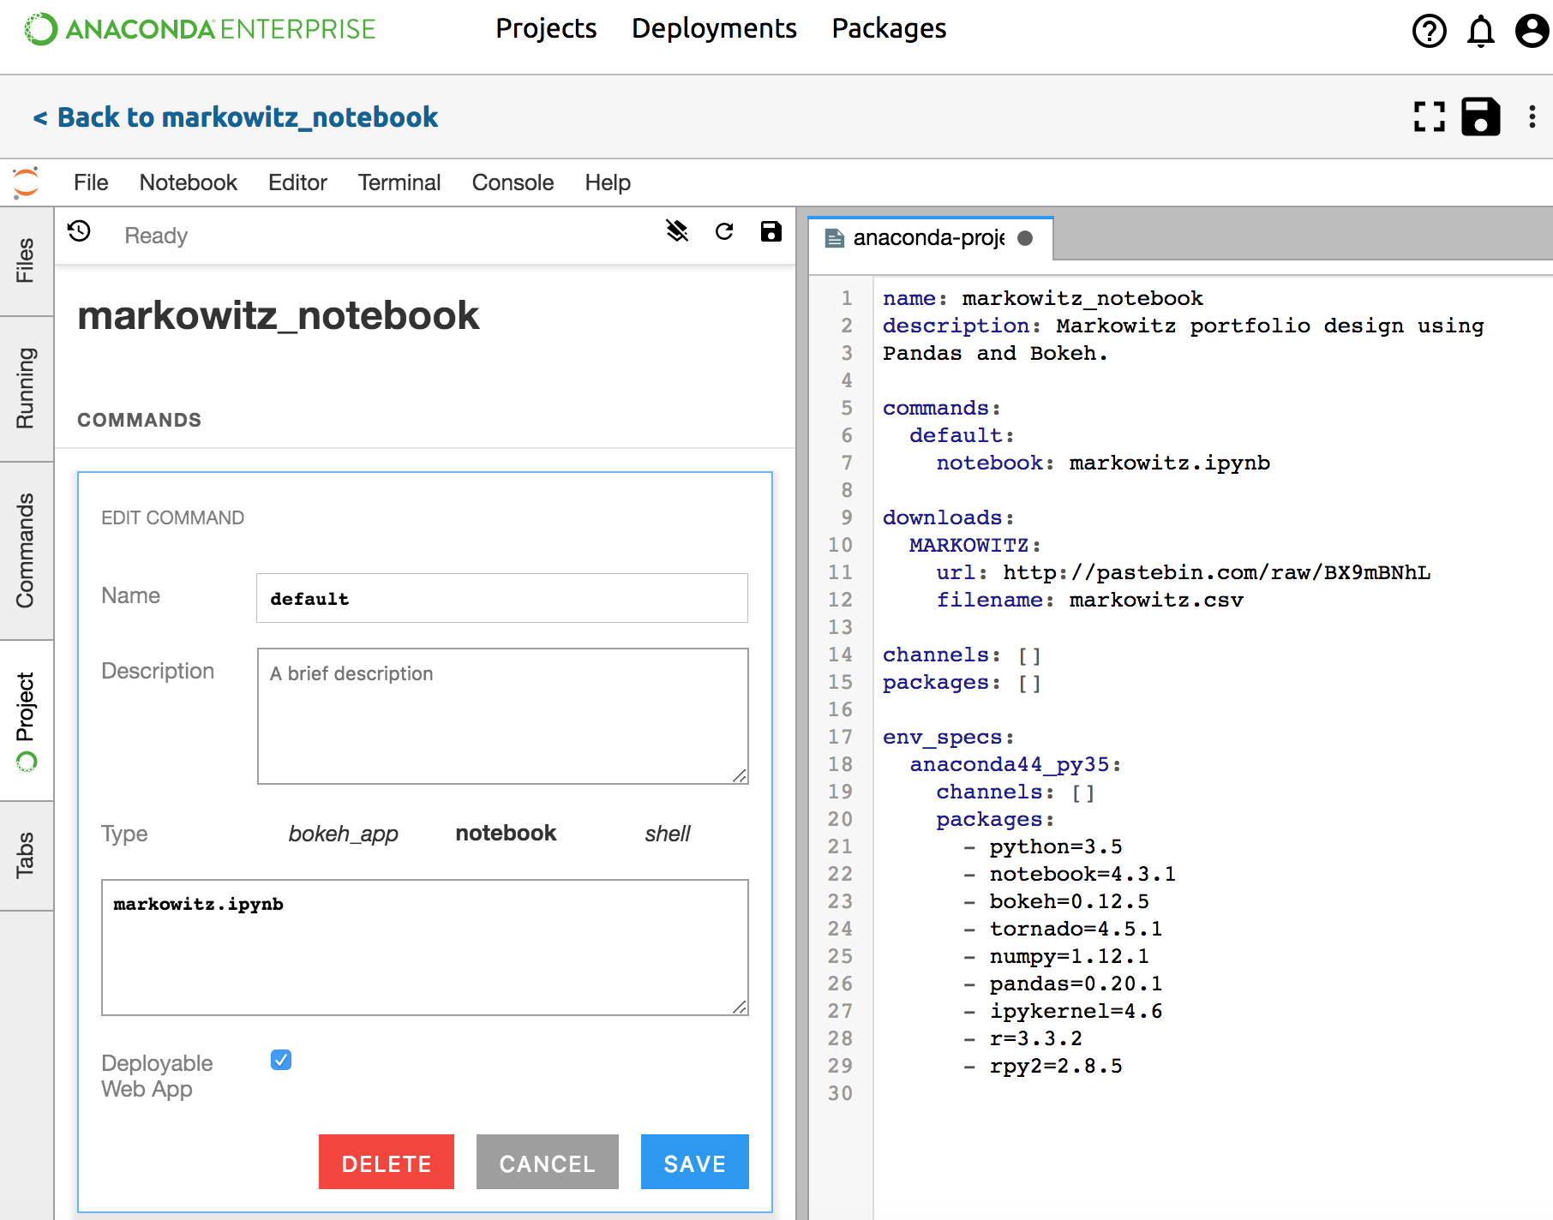
Task: Click the 'filename: markowitz.csv' editor line
Action: [x=1089, y=600]
